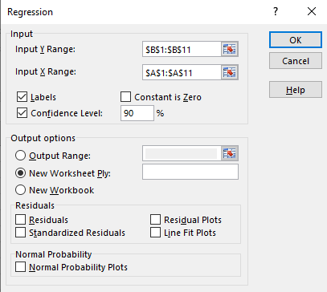Click the question mark help icon
The image size is (327, 292).
(276, 11)
